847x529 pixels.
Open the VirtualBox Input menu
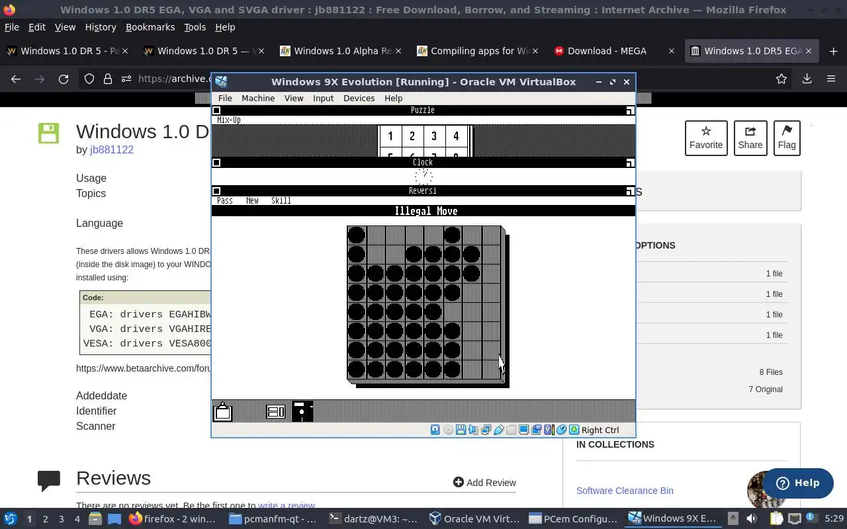coord(323,98)
